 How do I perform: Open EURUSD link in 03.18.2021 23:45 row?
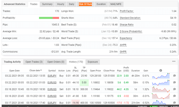[x=52, y=96]
